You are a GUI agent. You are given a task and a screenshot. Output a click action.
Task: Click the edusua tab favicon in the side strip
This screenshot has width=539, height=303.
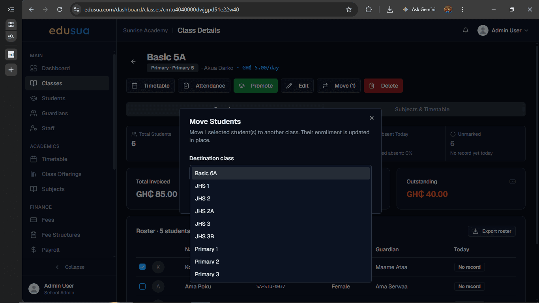(x=11, y=54)
